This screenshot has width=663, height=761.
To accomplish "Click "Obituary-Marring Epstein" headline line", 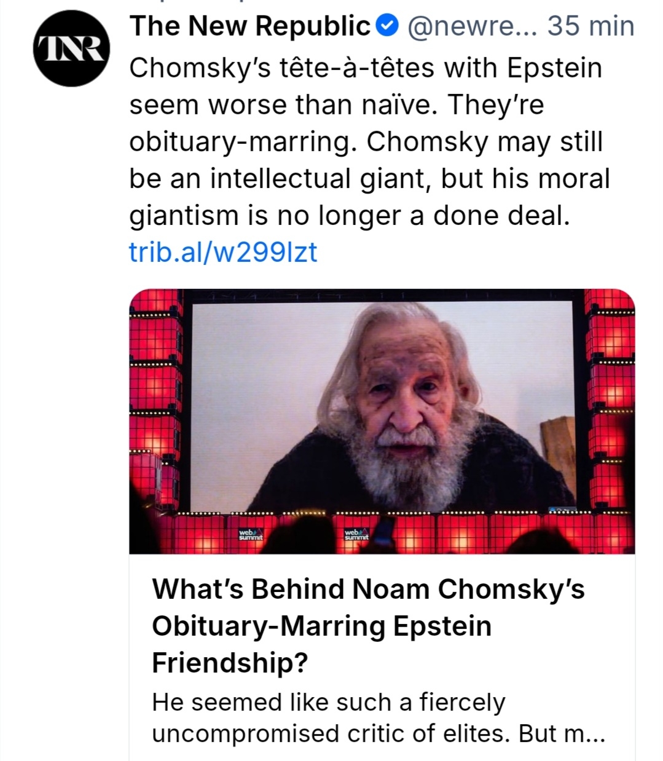I will tap(321, 626).
